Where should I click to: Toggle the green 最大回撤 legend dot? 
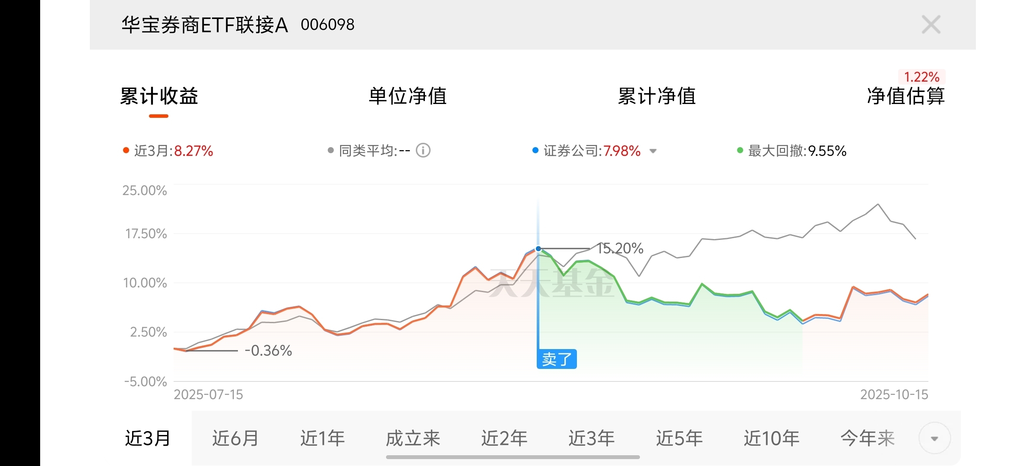tap(740, 151)
